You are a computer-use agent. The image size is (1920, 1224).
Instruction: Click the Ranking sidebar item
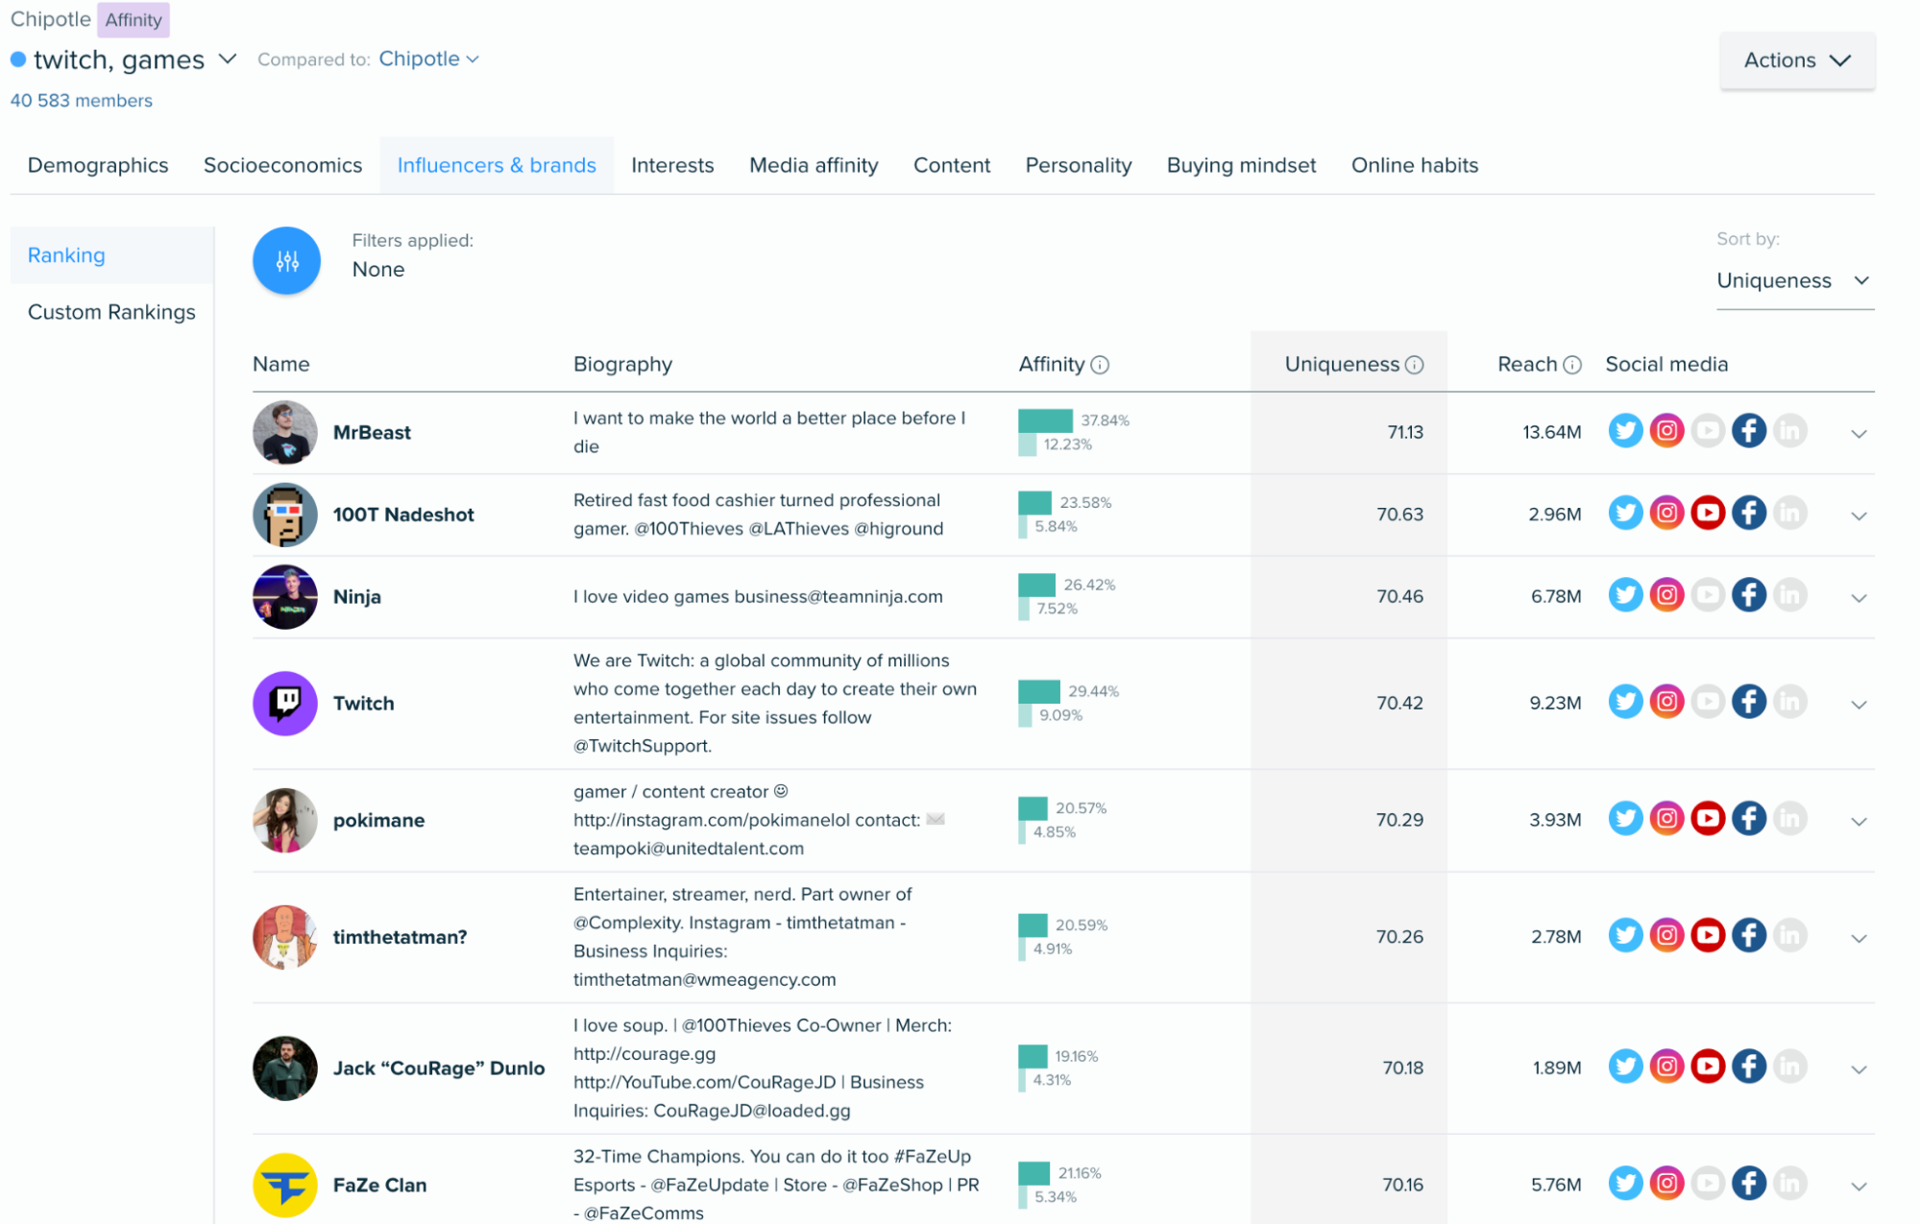[65, 254]
